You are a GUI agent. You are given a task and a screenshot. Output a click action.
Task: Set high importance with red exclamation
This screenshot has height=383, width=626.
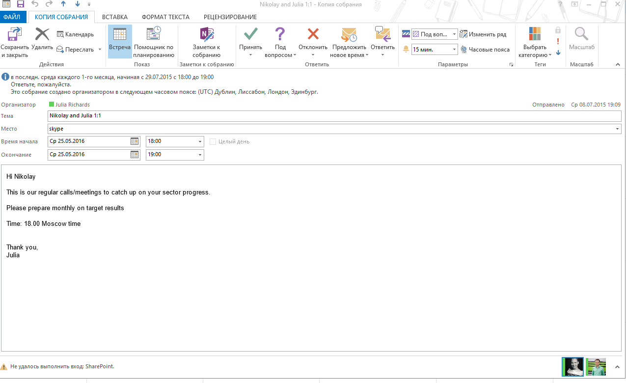[x=558, y=42]
